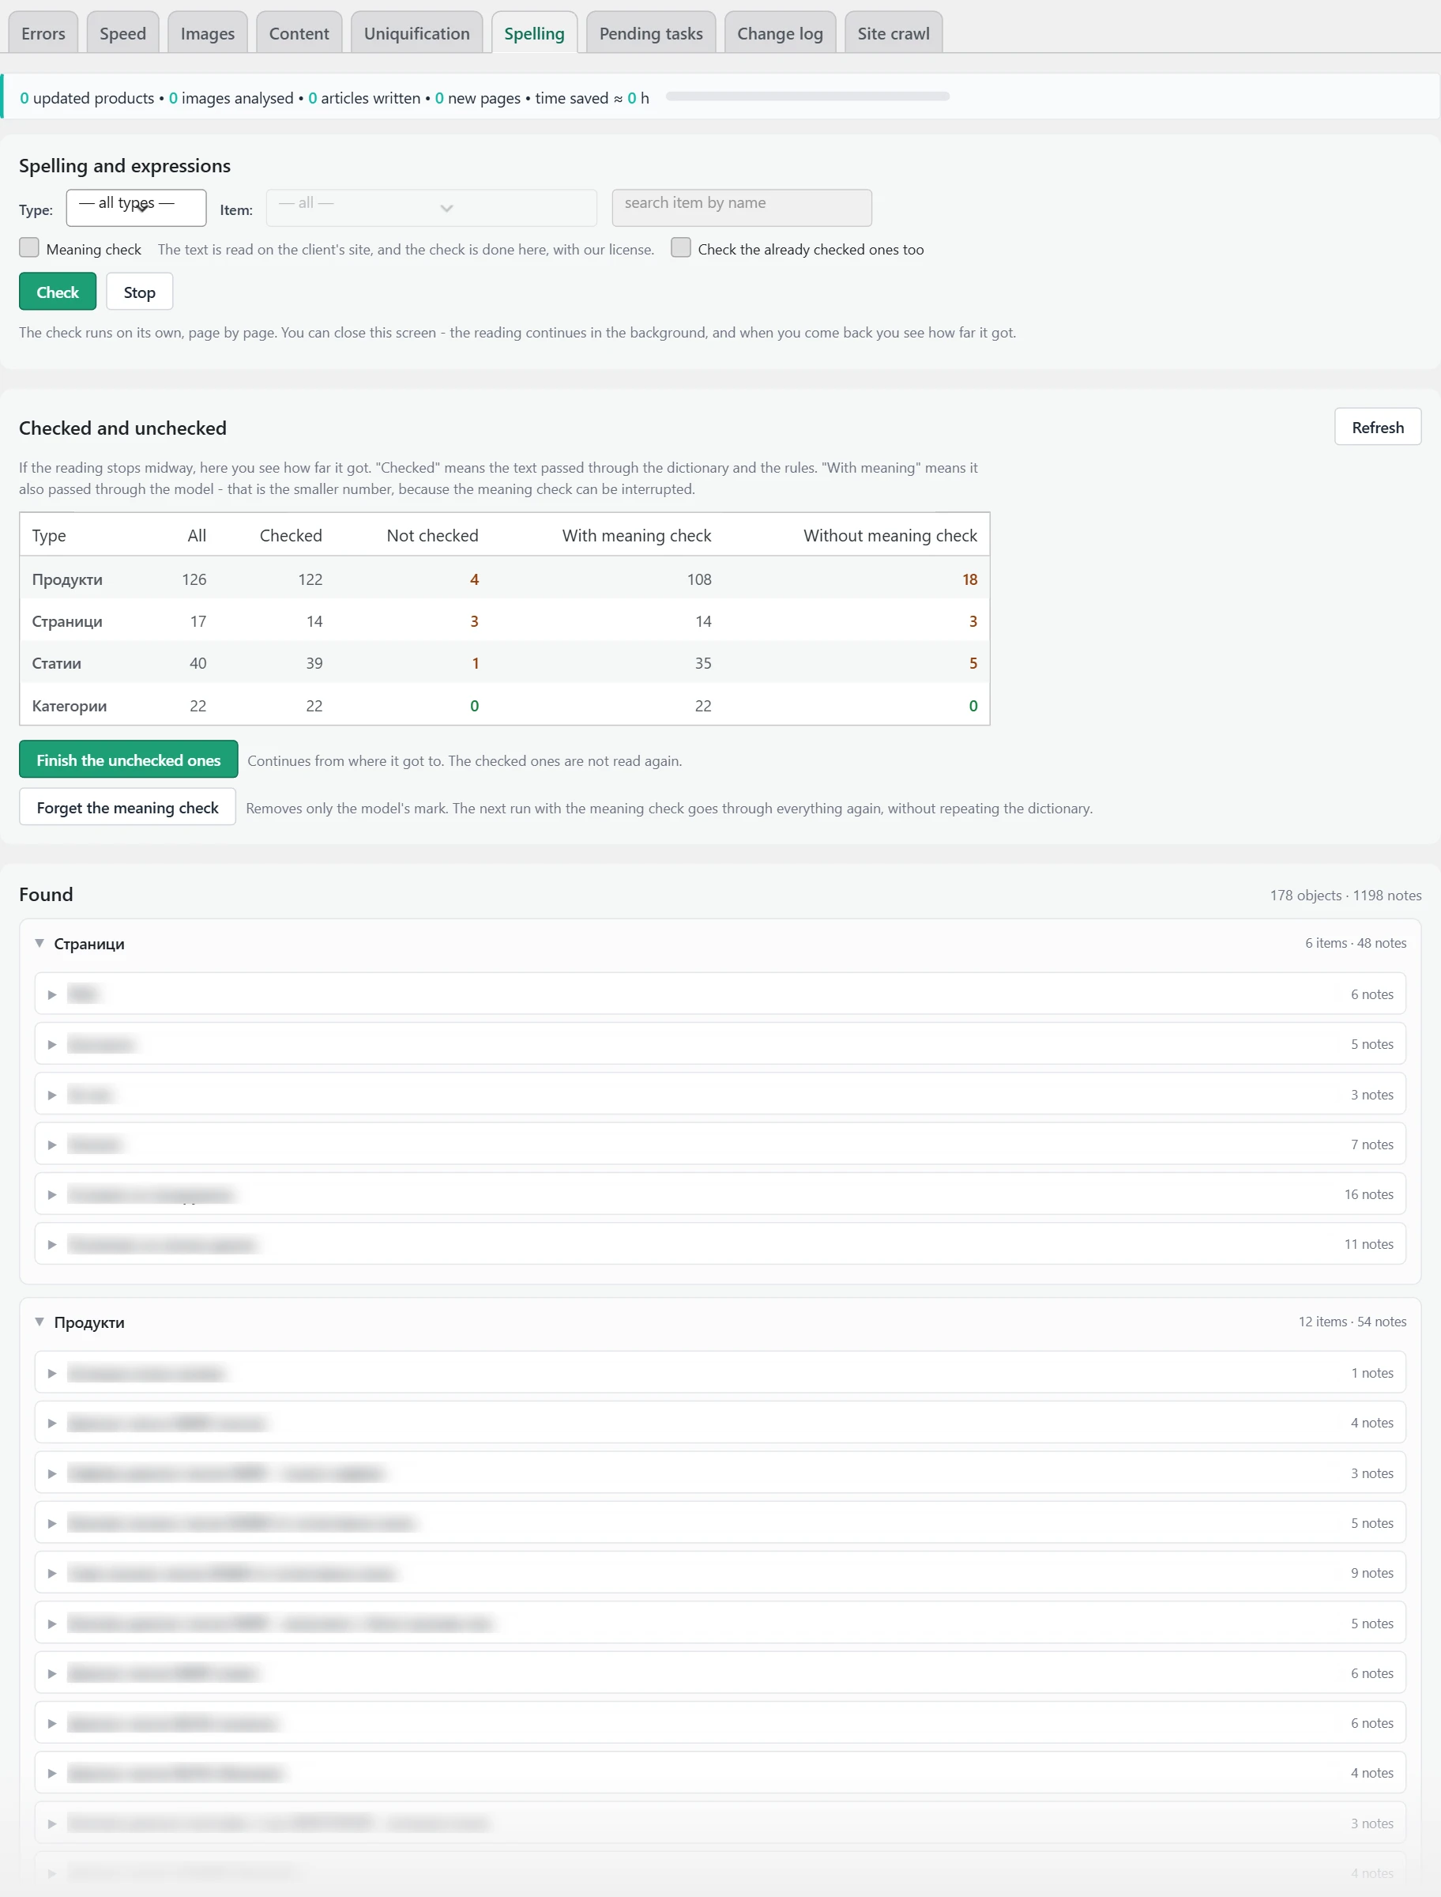Click Not checked value 4 for Продукти
Image resolution: width=1441 pixels, height=1897 pixels.
(x=474, y=579)
